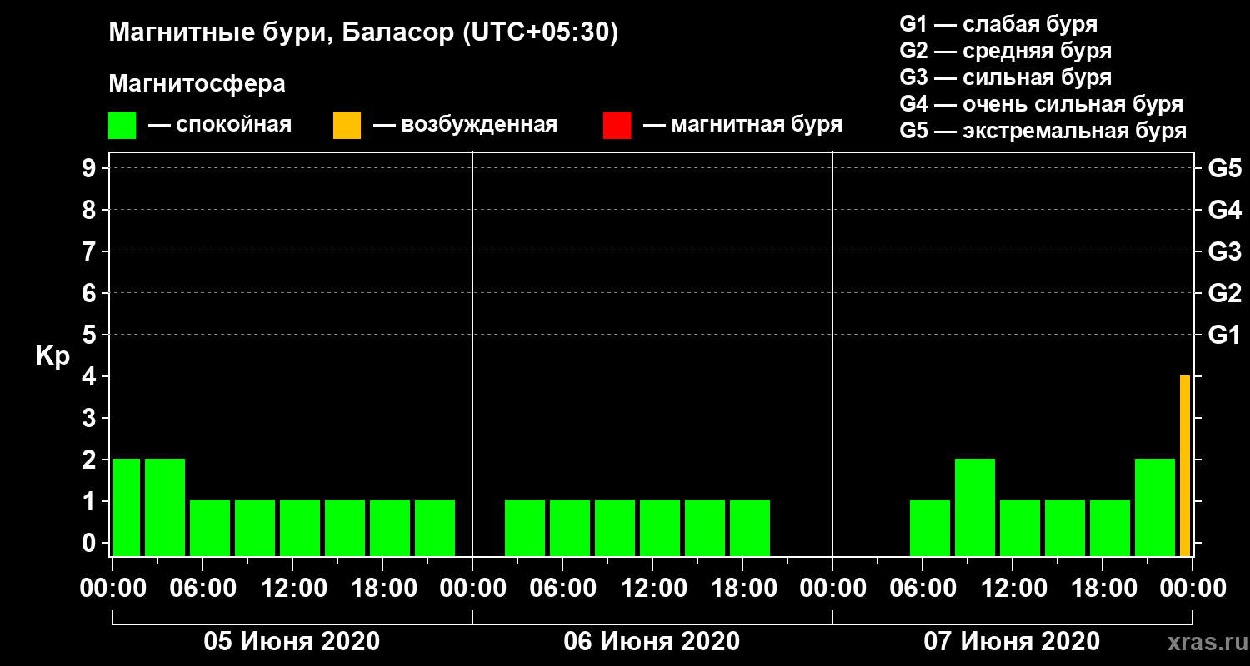Click the red 'магнитная буря' legend swatch

click(617, 126)
